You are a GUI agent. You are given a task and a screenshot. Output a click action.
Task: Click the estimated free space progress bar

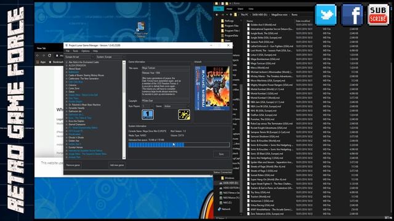tap(179, 145)
